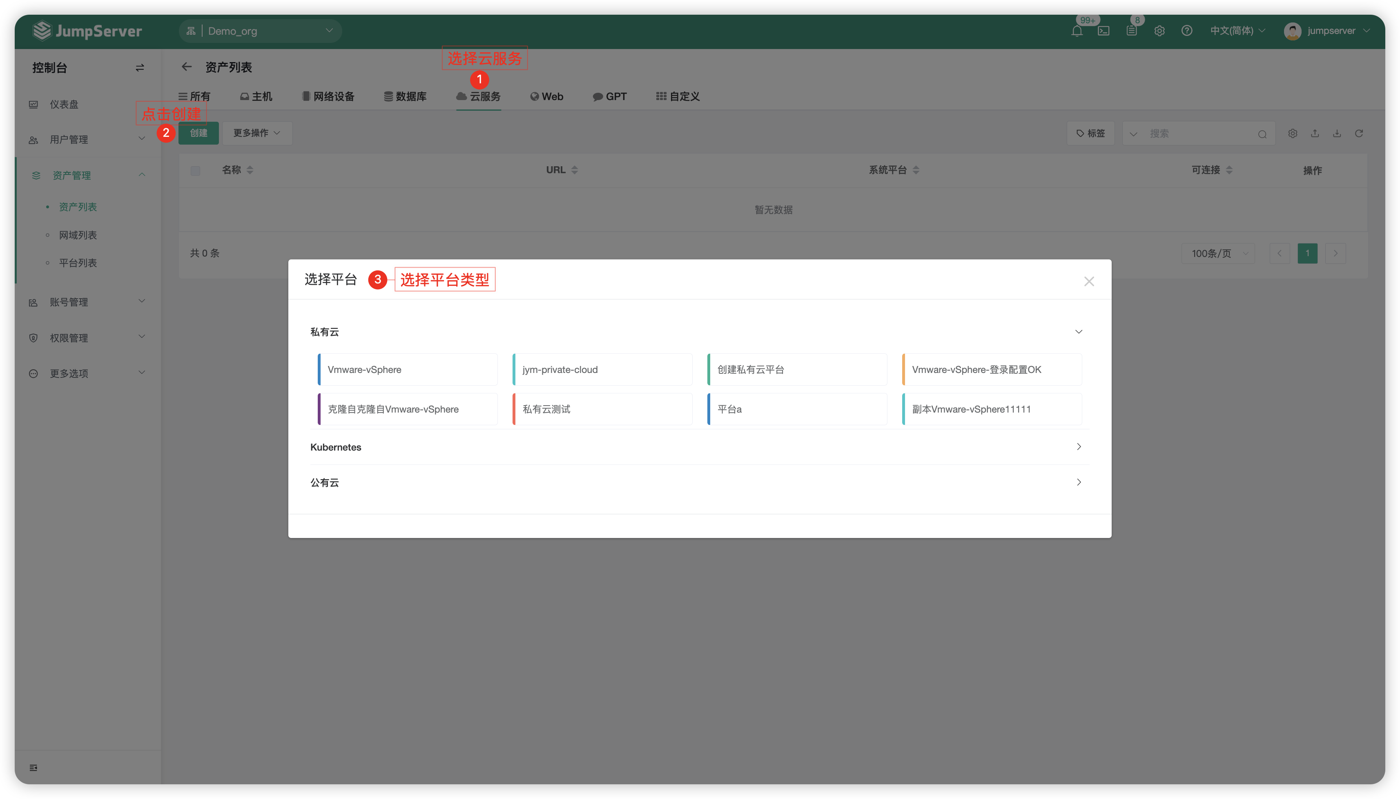
Task: Open the Demo_org organization dropdown
Action: 260,31
